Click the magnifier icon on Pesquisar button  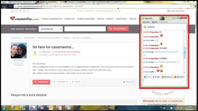point(110,29)
